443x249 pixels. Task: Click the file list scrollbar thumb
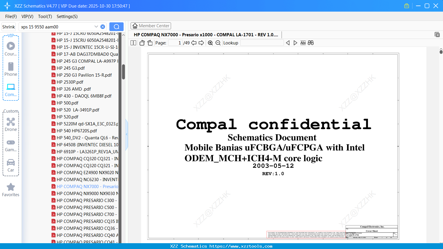(x=123, y=72)
